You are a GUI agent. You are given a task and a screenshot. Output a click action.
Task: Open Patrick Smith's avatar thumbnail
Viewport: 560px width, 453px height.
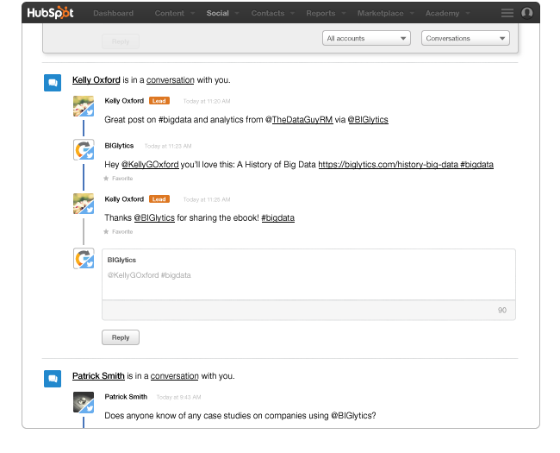click(x=84, y=402)
